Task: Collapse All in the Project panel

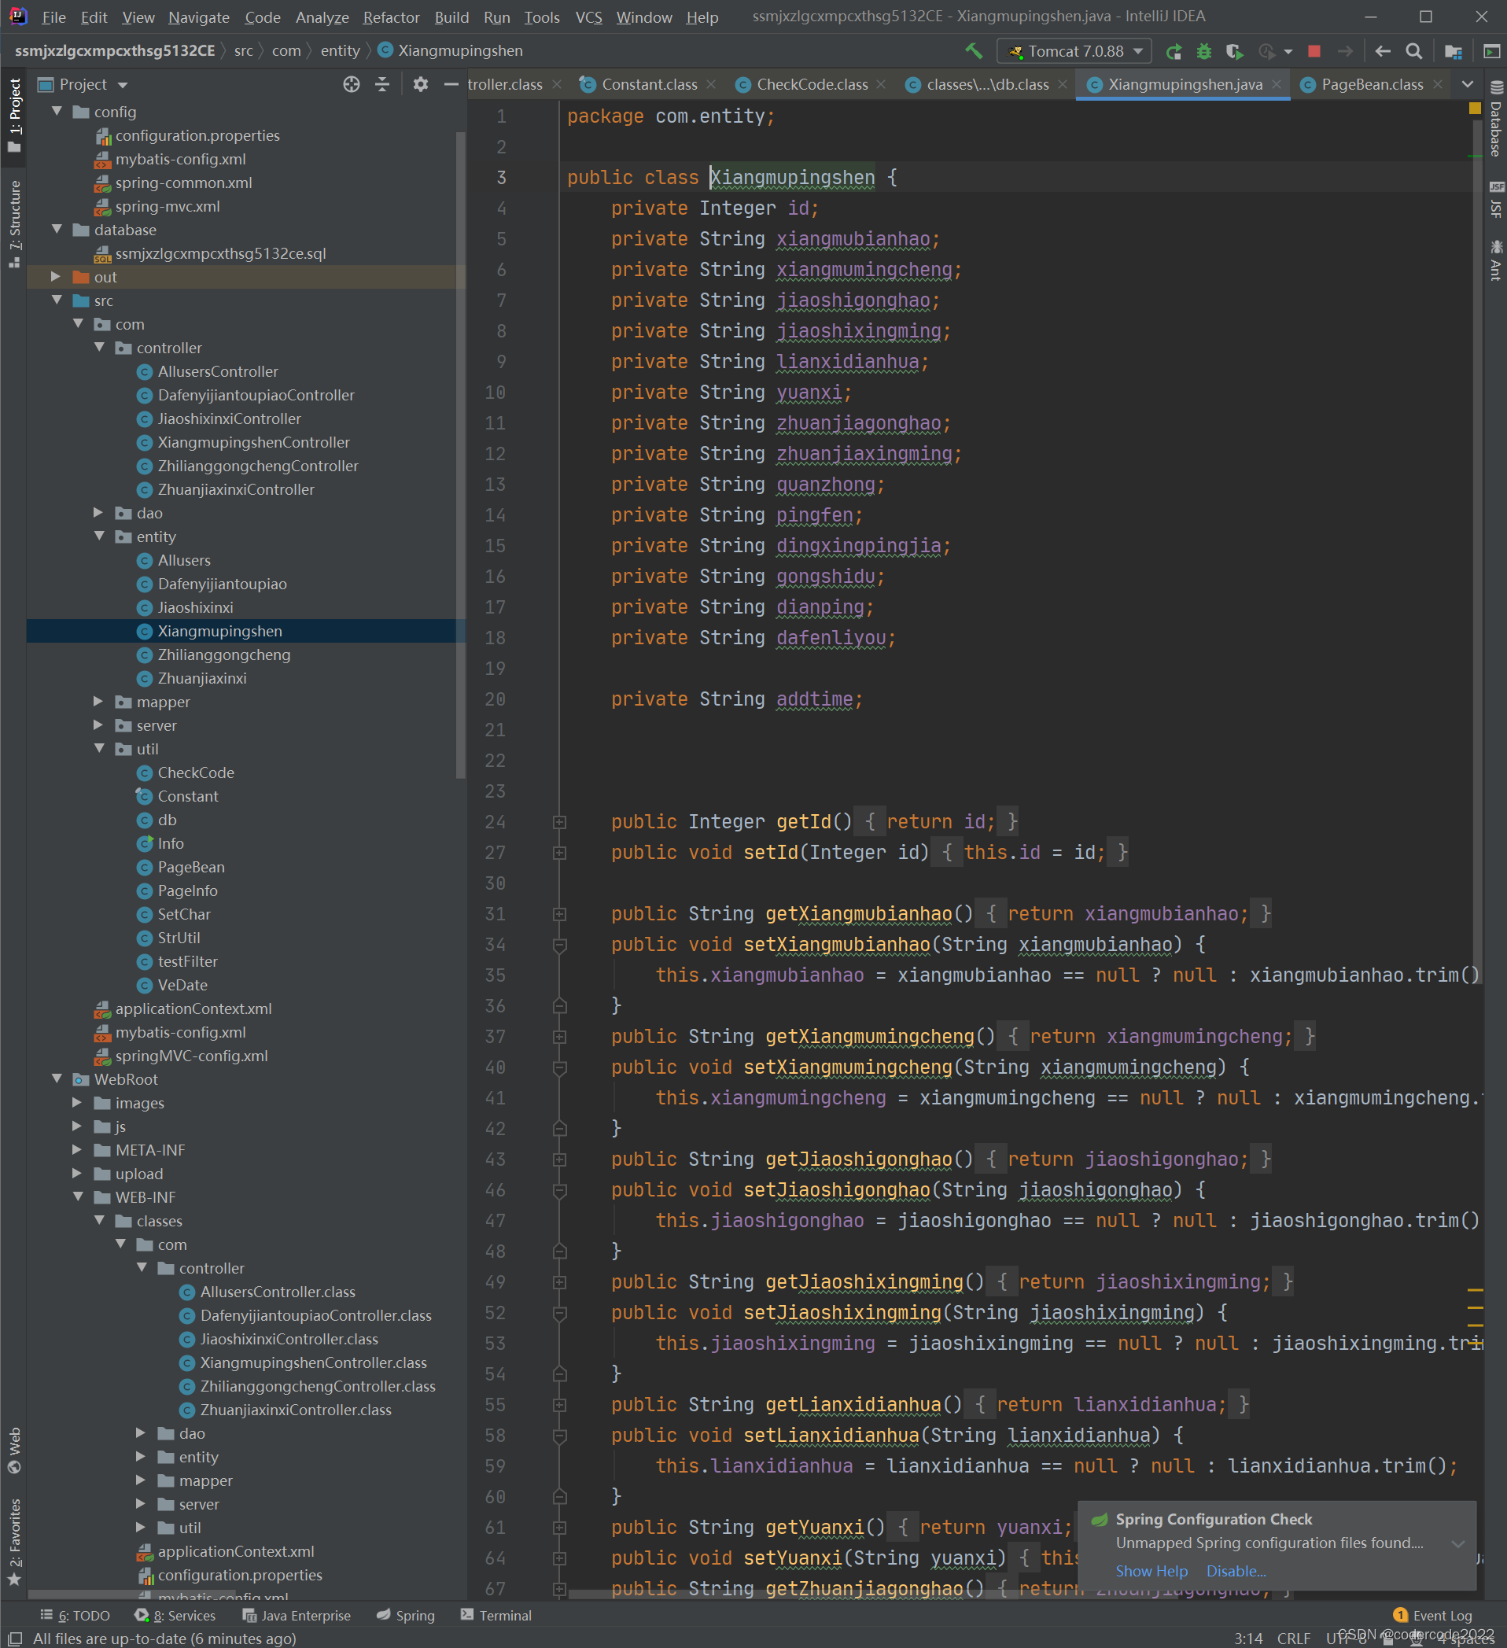Action: [x=381, y=84]
